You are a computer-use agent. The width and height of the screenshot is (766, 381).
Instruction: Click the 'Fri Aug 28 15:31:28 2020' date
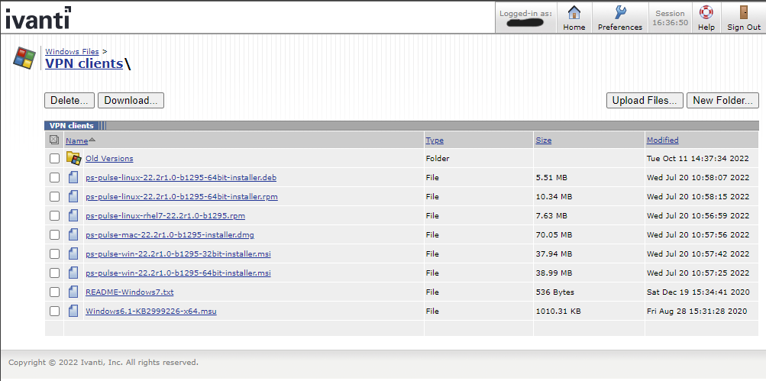point(697,311)
